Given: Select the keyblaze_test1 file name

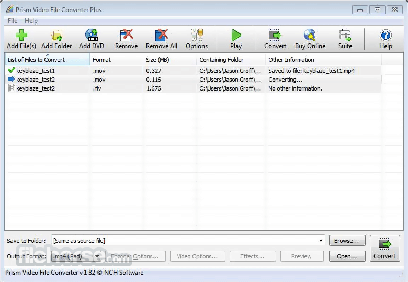Looking at the screenshot, I should click(36, 71).
